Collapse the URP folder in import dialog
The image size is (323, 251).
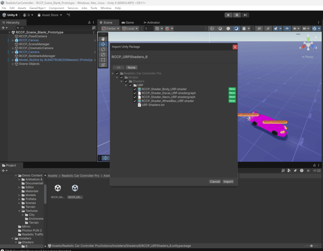126,85
